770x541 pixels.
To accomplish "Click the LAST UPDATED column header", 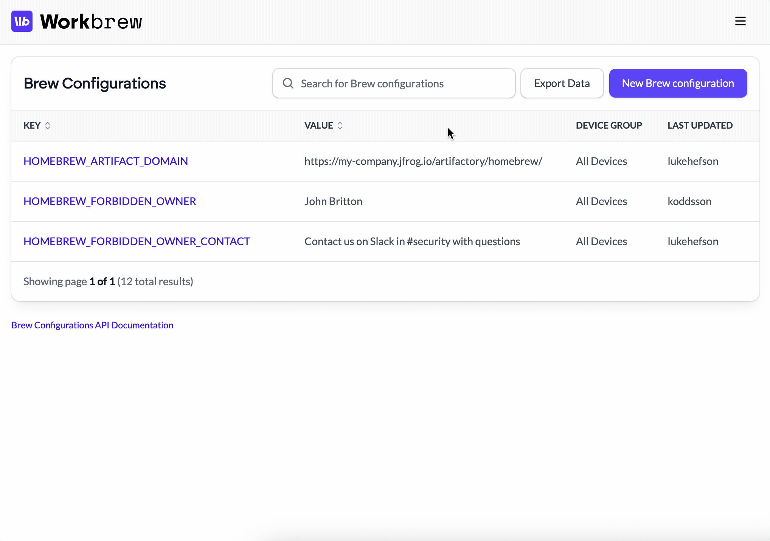I will click(700, 126).
